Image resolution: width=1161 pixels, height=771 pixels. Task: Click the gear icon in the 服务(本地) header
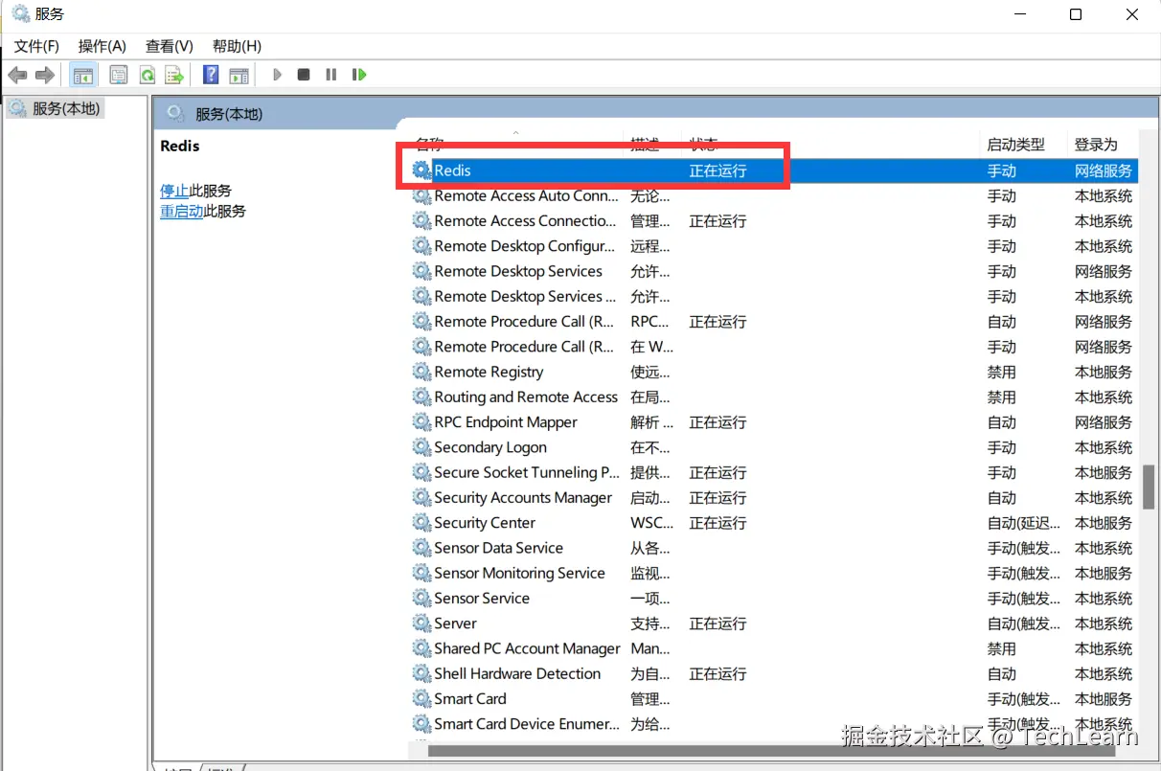[x=175, y=114]
